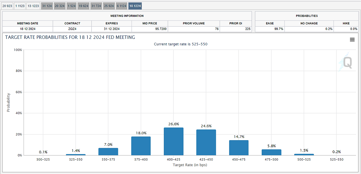Click the active 18 1224 meeting tab
Screen dimensions: 361x174
[x=135, y=6]
